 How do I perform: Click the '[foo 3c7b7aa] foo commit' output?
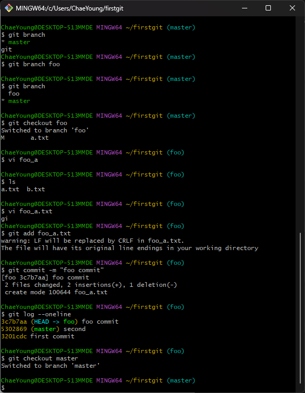click(45, 277)
